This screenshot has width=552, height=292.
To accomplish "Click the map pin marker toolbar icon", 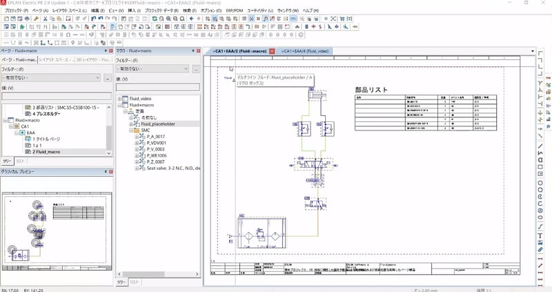I will pyautogui.click(x=73, y=43).
